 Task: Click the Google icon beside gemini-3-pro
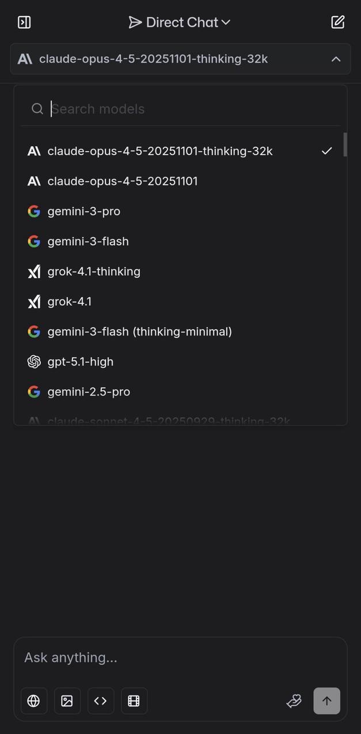tap(34, 211)
